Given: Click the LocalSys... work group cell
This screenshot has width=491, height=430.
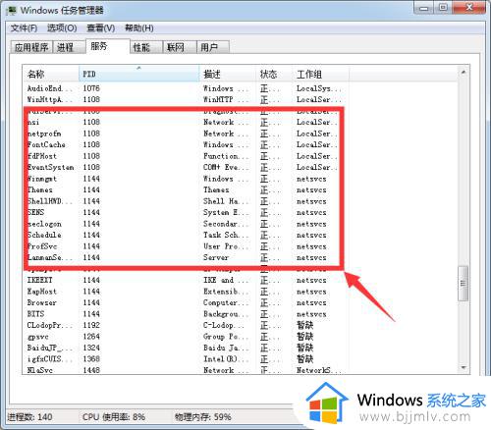Looking at the screenshot, I should (x=319, y=88).
